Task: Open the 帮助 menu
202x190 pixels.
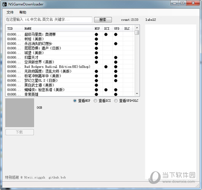Action: [23, 12]
